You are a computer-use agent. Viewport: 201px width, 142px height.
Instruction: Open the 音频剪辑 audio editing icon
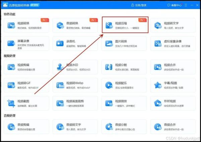[11, 127]
